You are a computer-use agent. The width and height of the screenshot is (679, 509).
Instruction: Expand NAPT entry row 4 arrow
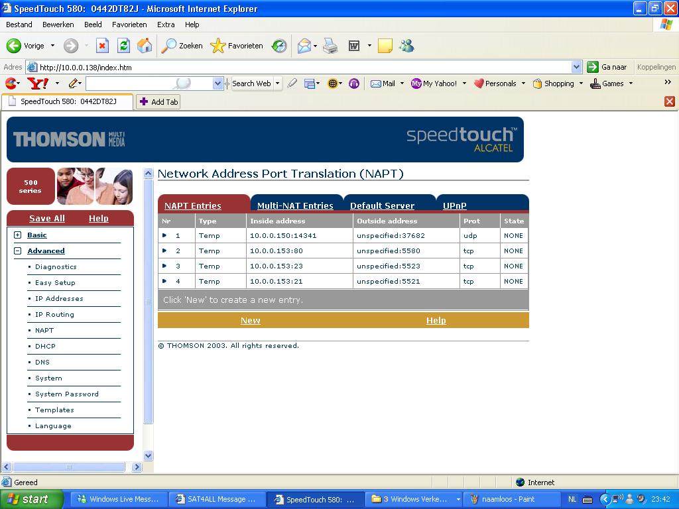(x=165, y=281)
